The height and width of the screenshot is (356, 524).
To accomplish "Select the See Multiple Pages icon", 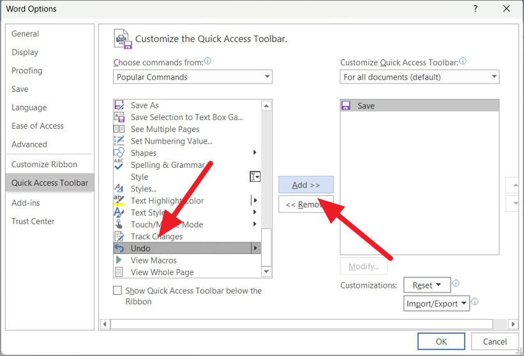I will click(119, 129).
